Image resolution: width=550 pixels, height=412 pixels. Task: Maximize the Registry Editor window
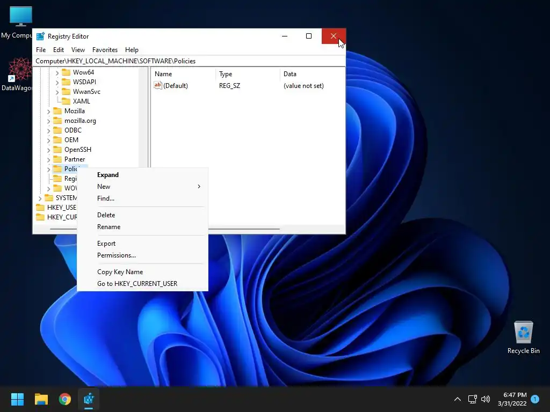[x=309, y=36]
